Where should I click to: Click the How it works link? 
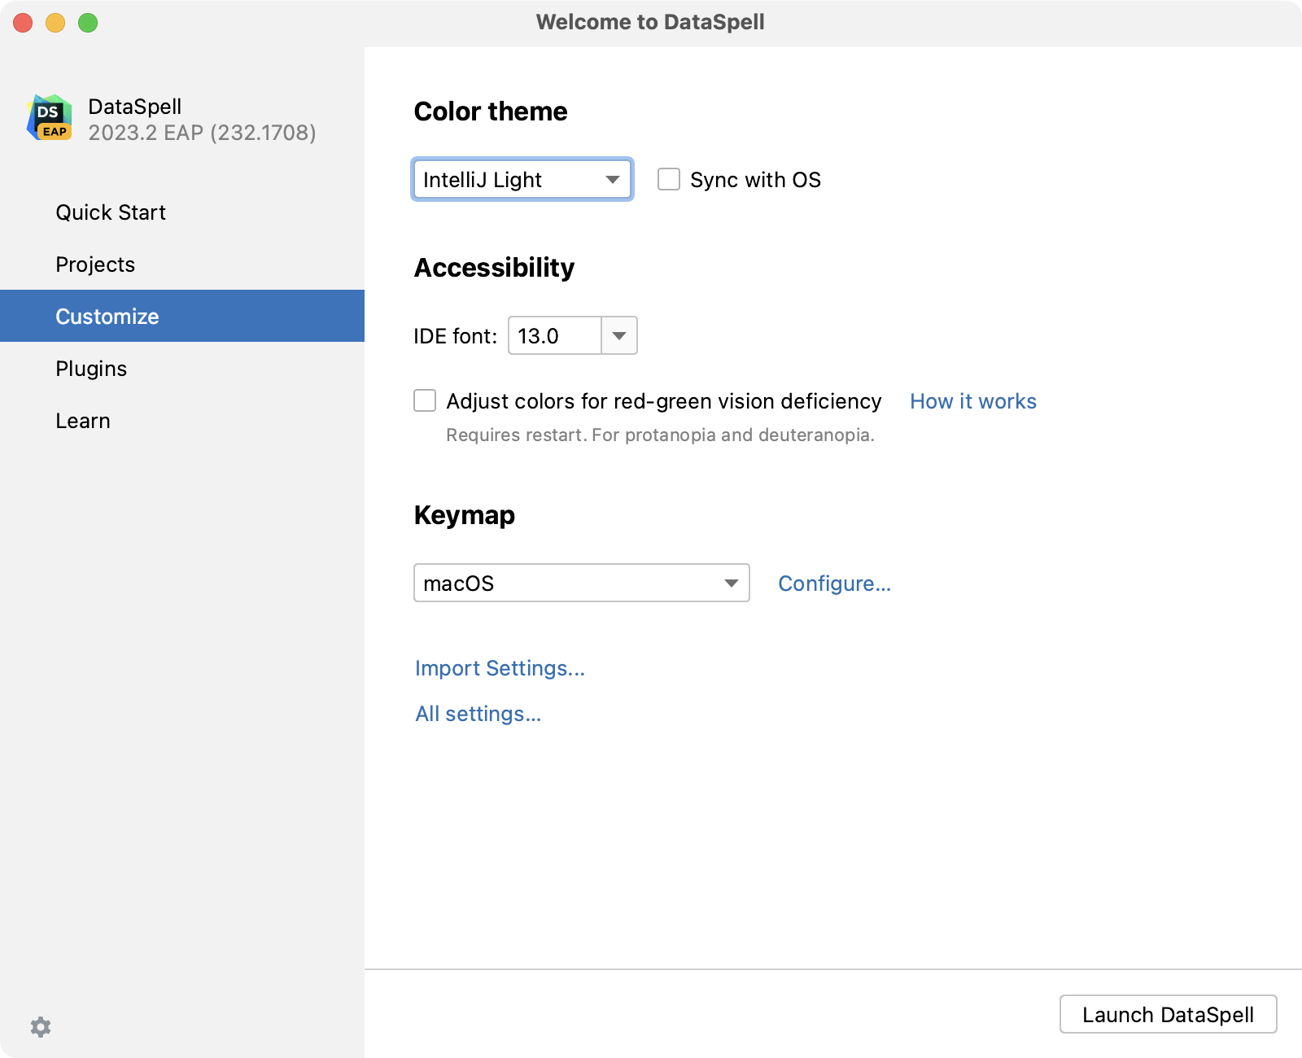click(x=973, y=401)
